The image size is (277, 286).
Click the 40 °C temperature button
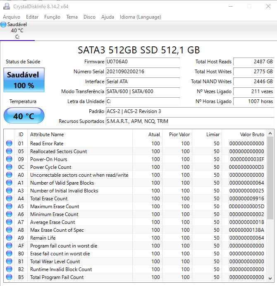[24, 115]
